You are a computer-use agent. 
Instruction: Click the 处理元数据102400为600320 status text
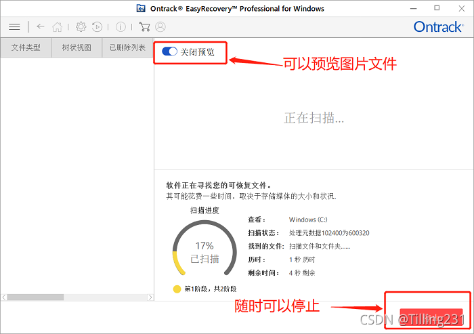(329, 233)
